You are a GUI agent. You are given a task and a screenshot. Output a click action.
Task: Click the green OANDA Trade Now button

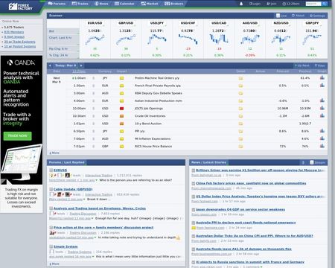point(18,136)
